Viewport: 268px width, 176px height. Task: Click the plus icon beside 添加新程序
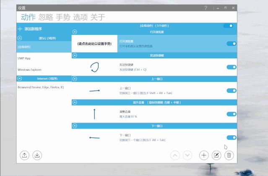(20, 29)
